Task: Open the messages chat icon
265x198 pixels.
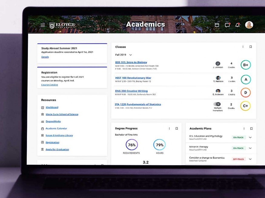Action: click(227, 26)
